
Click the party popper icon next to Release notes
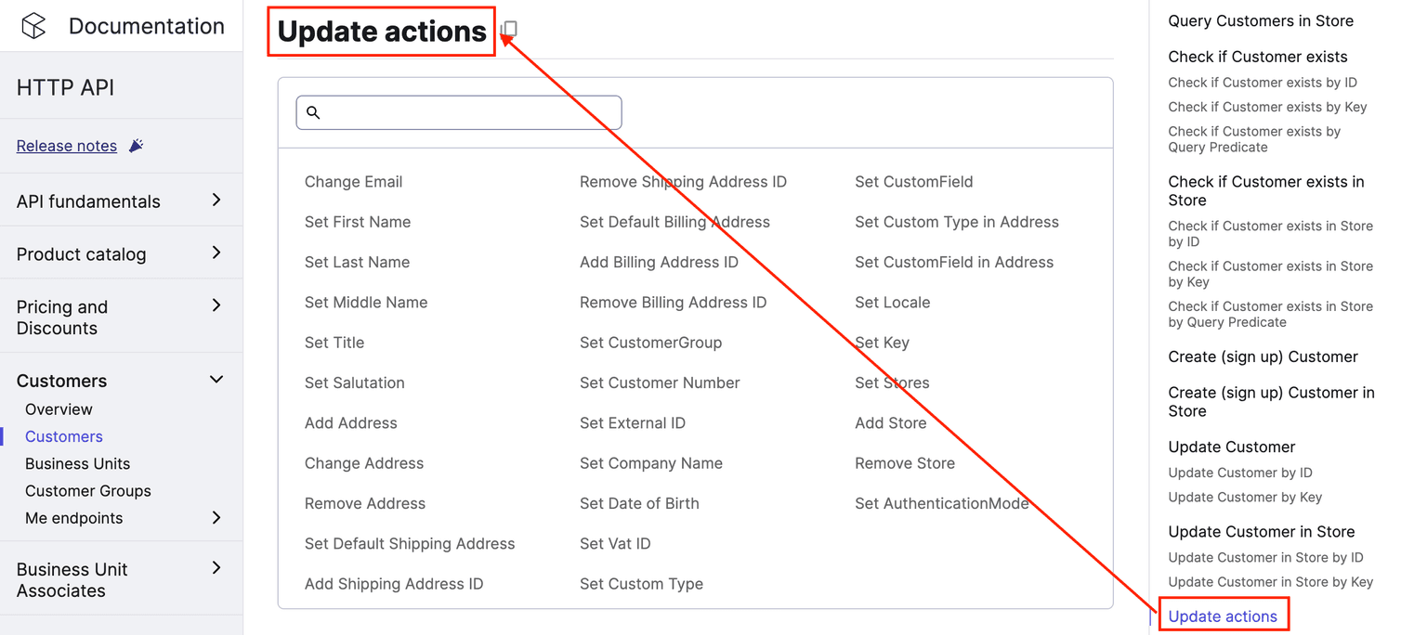pos(136,144)
